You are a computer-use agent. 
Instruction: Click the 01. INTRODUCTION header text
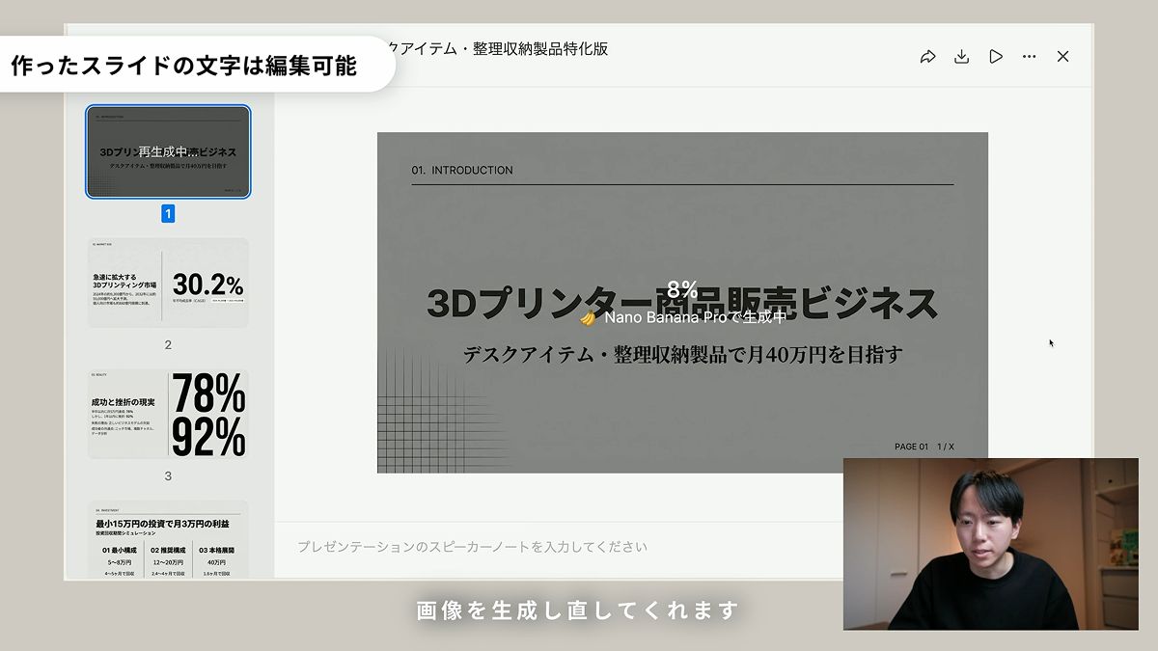click(x=462, y=171)
